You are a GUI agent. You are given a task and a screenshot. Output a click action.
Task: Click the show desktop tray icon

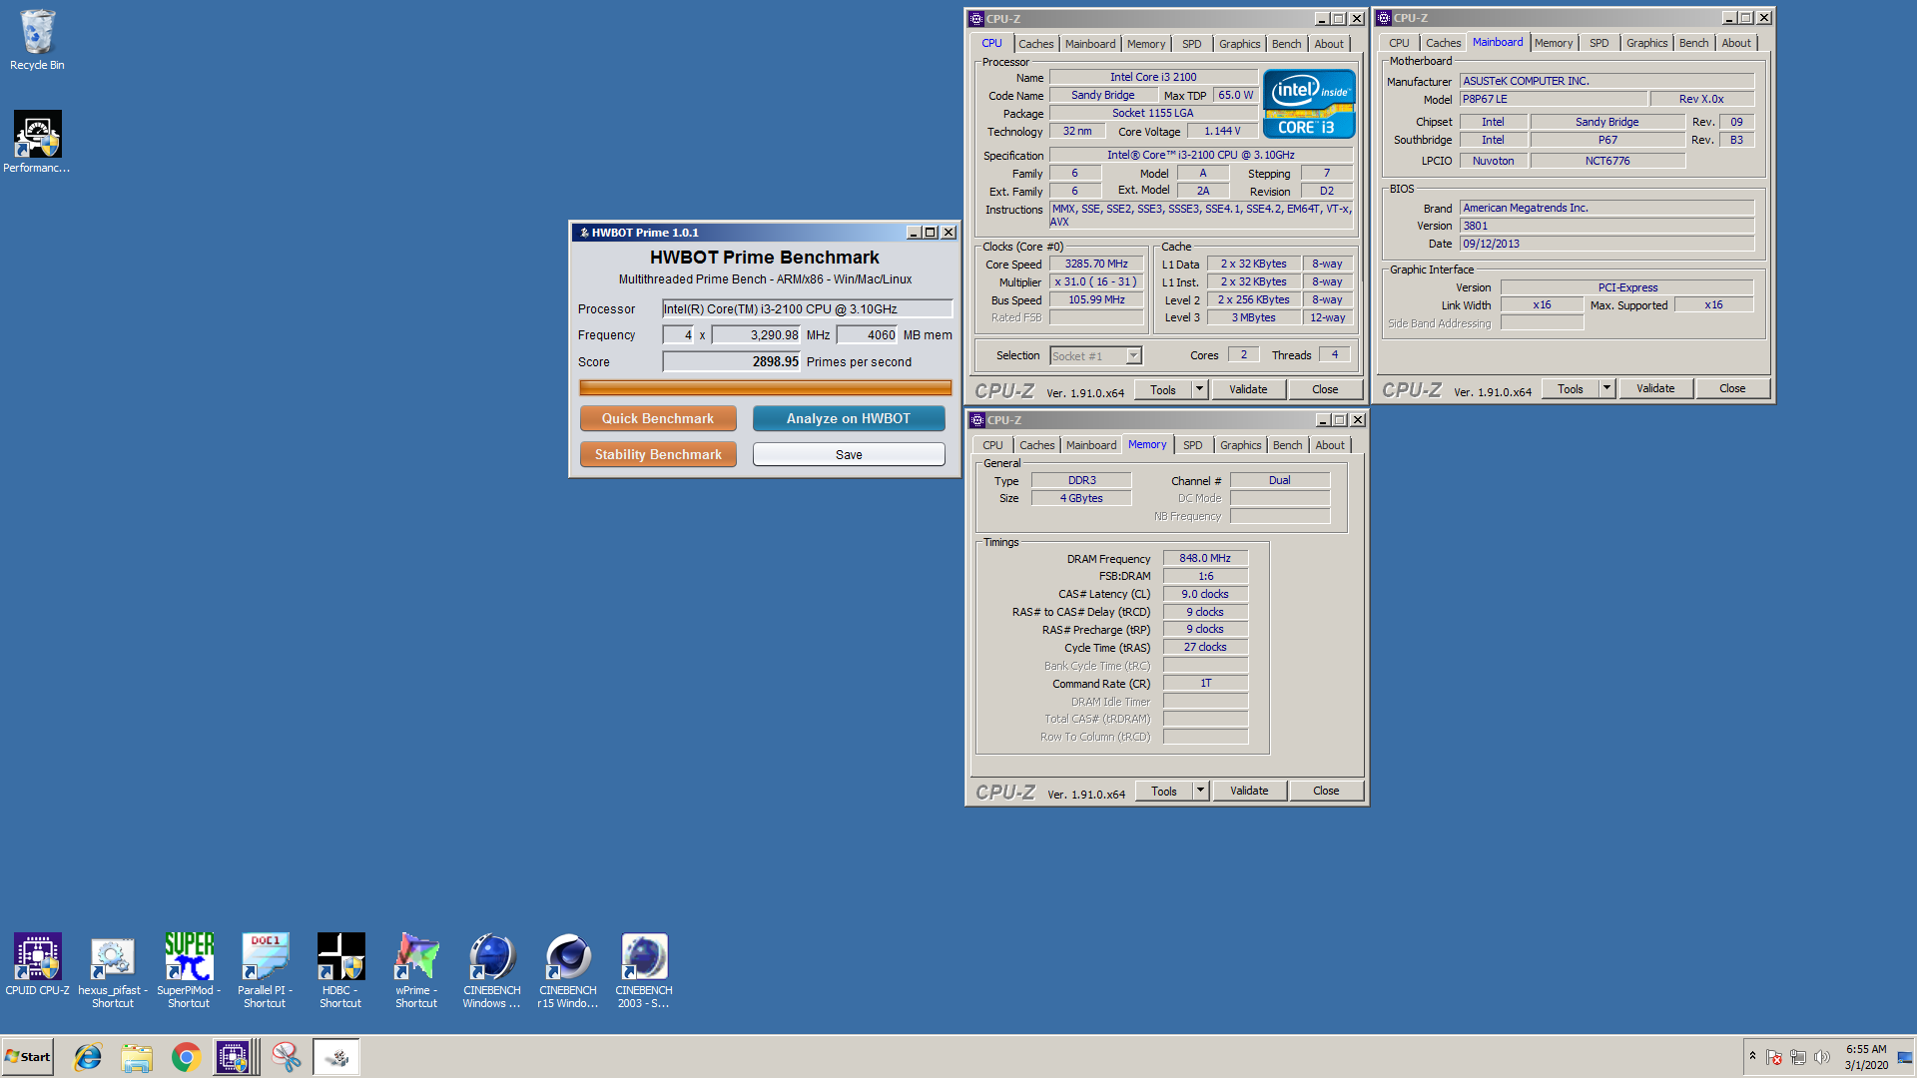[x=1905, y=1057]
